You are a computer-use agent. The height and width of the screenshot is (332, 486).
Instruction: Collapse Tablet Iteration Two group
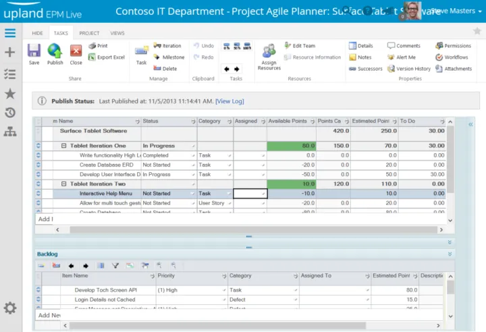(64, 184)
